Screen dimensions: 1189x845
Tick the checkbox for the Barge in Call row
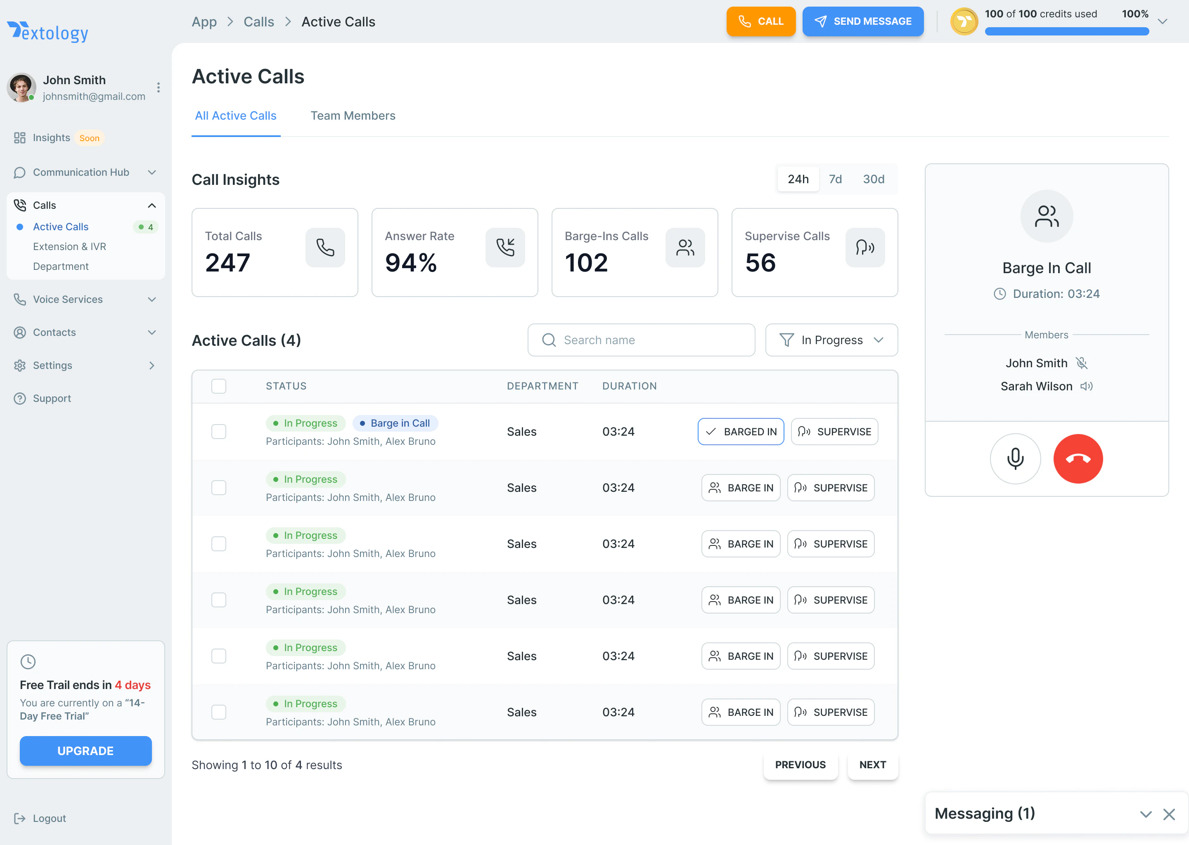pos(219,431)
